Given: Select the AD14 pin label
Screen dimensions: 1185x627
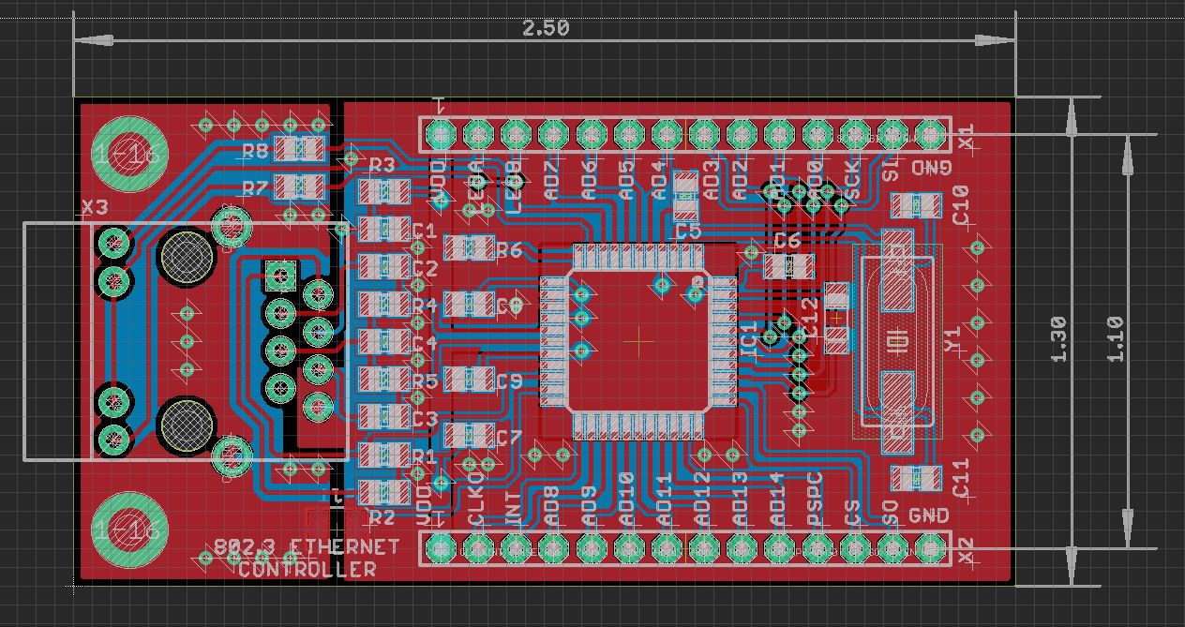Looking at the screenshot, I should coord(776,498).
